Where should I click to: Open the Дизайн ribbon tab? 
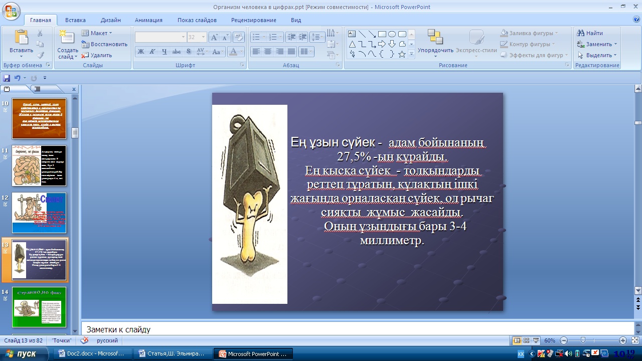[110, 20]
